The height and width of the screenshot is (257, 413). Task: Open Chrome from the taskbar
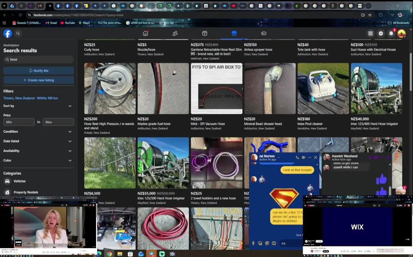[109, 254]
